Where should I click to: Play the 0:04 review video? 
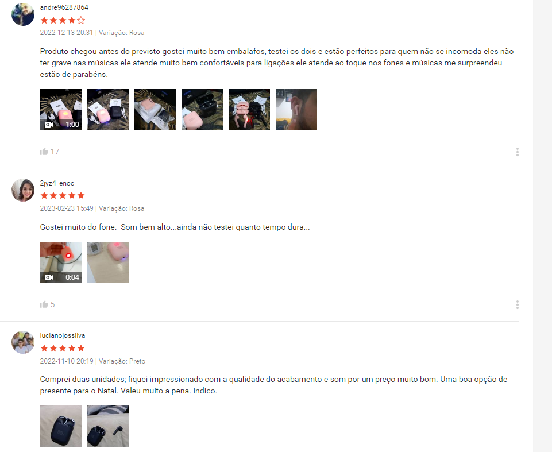tap(61, 262)
